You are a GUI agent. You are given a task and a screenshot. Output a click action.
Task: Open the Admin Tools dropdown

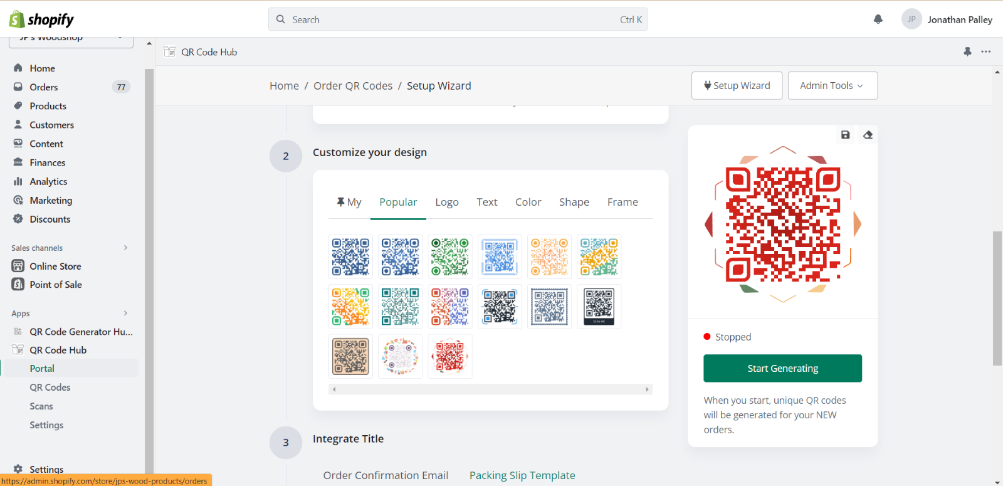(x=832, y=85)
